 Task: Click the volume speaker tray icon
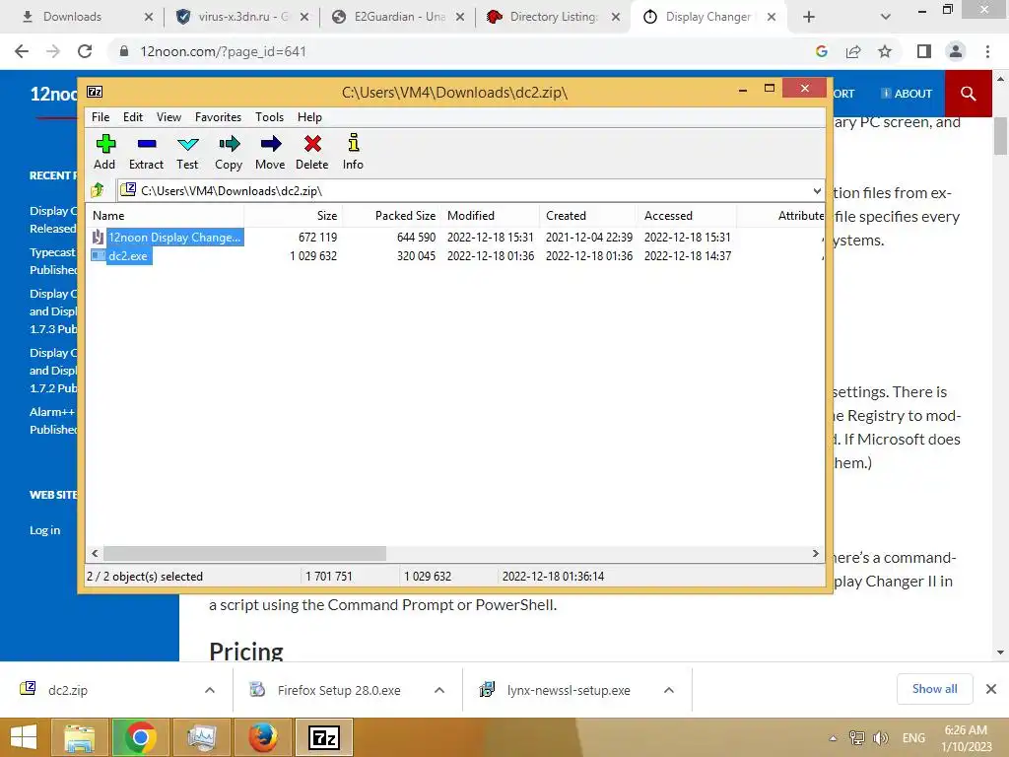click(x=880, y=738)
